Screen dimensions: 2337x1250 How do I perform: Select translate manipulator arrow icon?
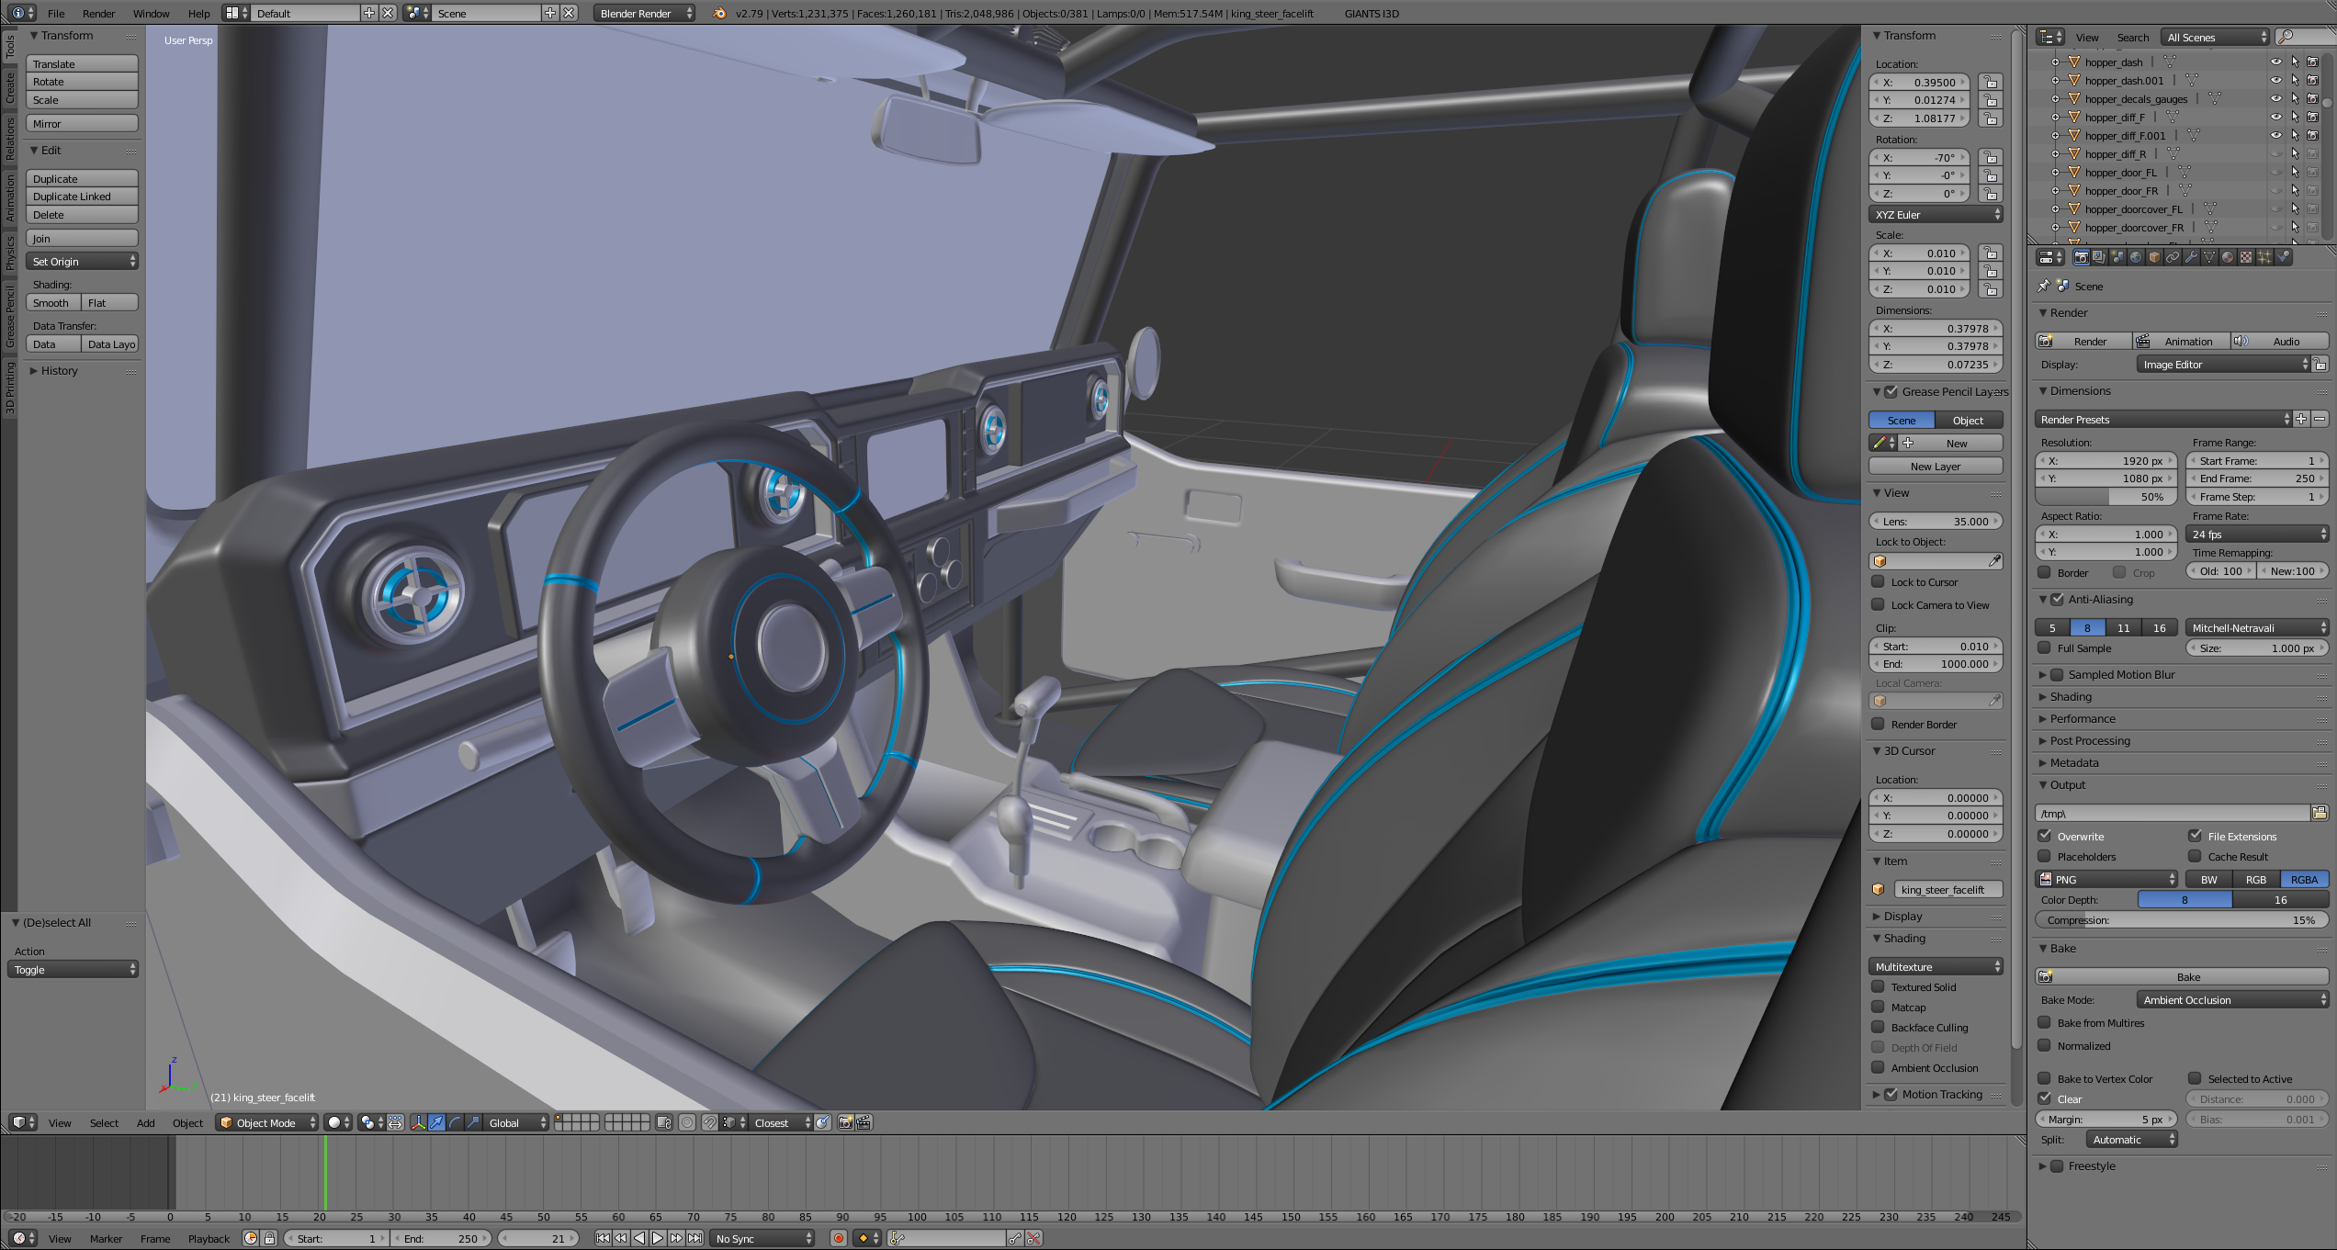[437, 1122]
